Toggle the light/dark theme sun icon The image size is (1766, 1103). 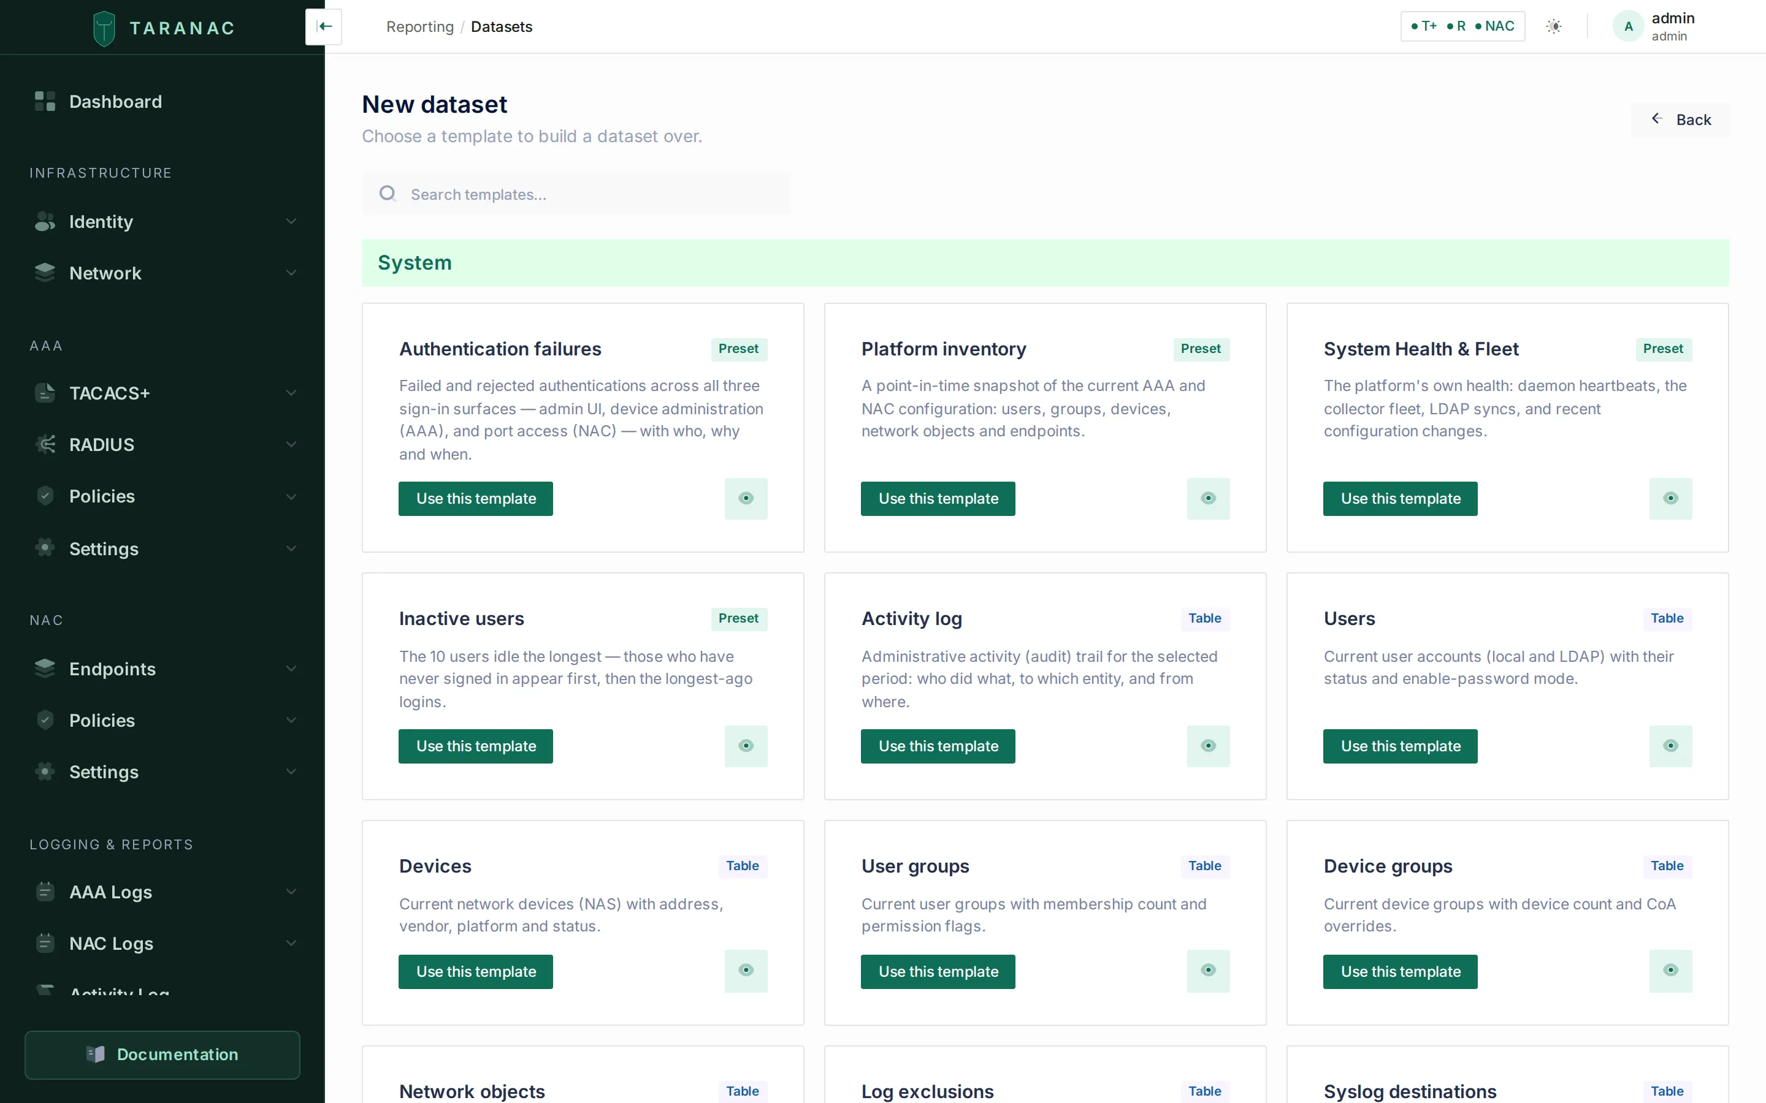click(1554, 26)
